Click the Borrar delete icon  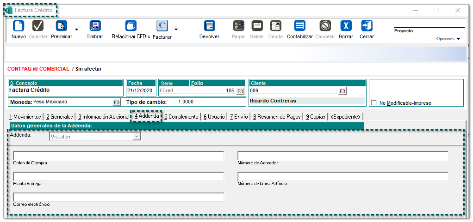[x=346, y=26]
